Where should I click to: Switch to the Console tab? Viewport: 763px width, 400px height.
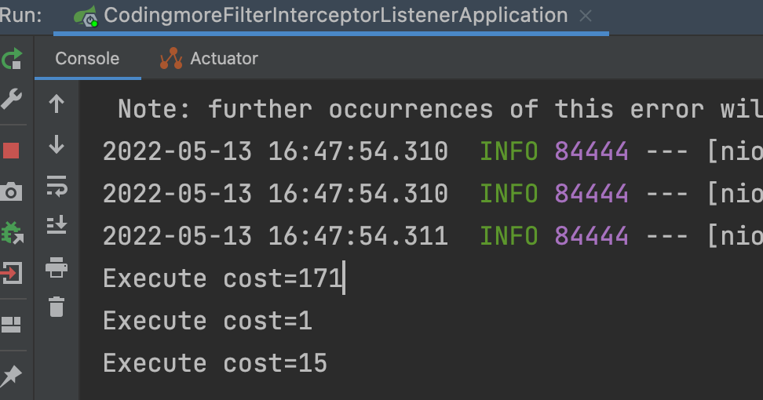tap(87, 59)
